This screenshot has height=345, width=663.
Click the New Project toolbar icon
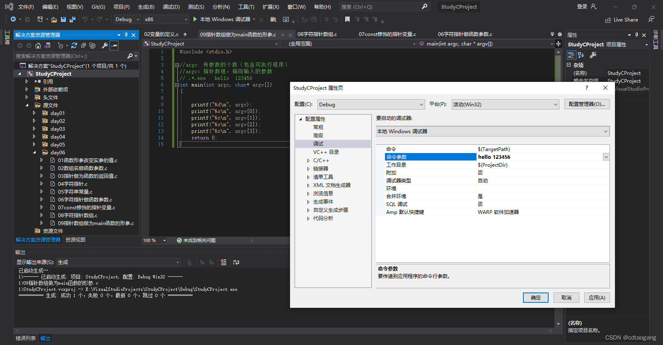point(40,19)
